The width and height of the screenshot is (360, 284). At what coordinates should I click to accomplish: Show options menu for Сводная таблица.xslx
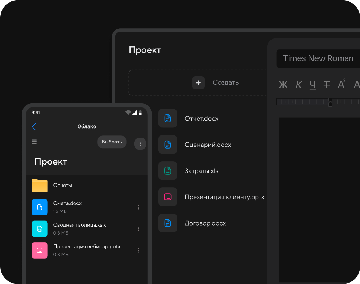tap(138, 229)
